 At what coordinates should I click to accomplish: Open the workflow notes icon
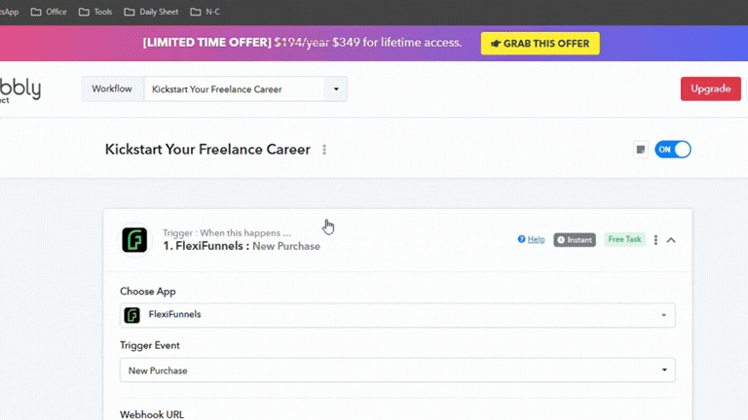(641, 150)
